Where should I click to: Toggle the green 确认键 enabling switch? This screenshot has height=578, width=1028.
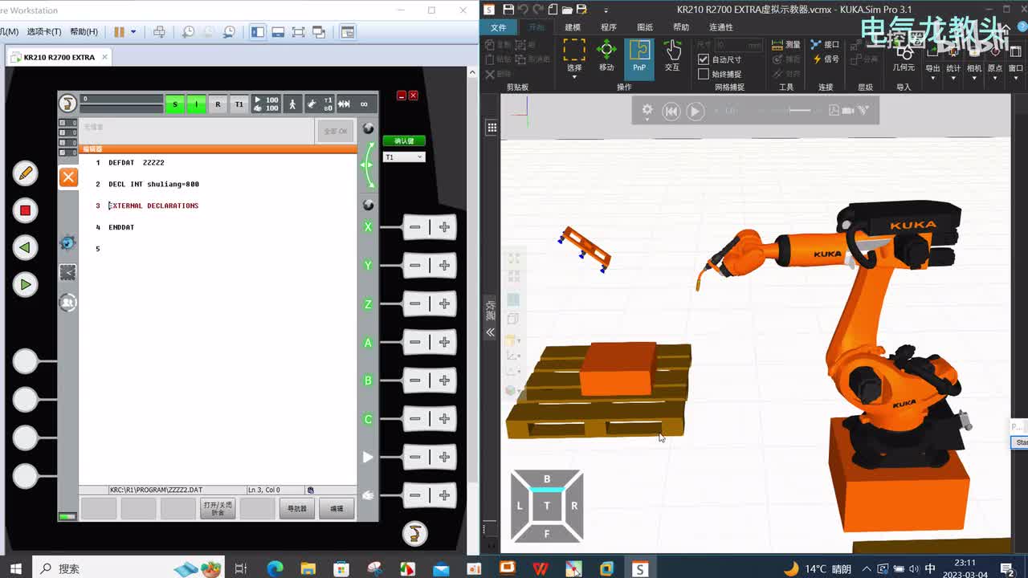404,141
